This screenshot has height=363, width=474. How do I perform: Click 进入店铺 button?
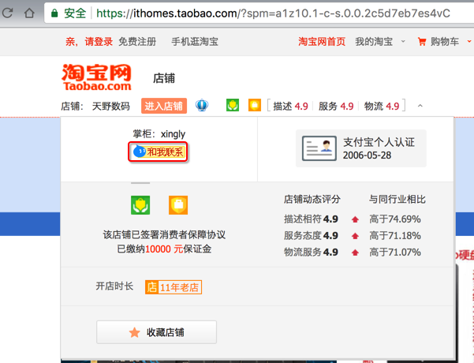pos(163,106)
